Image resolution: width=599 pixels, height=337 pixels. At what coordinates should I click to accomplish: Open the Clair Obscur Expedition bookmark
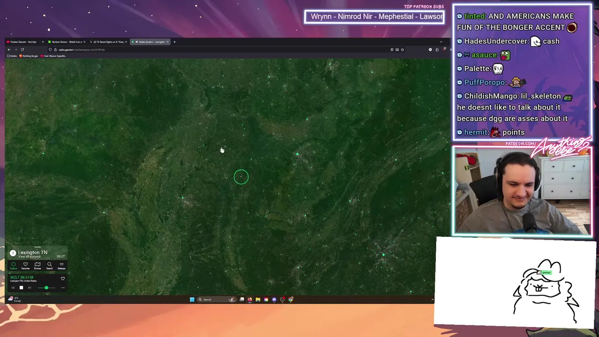pyautogui.click(x=53, y=56)
